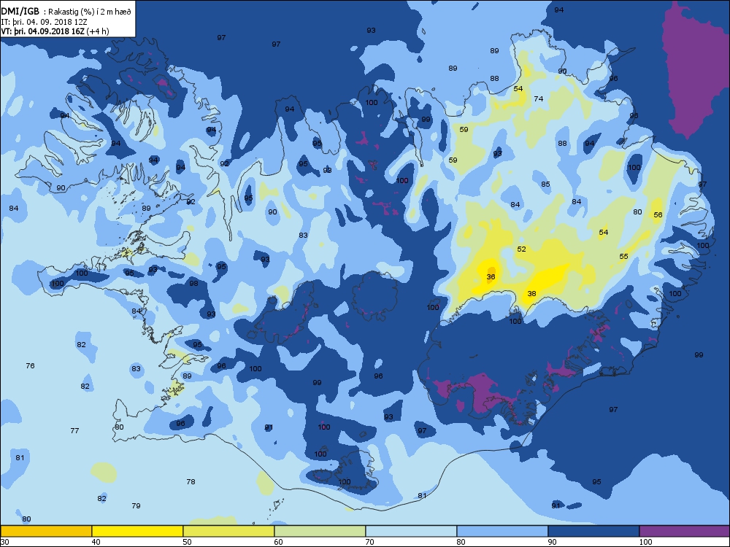The height and width of the screenshot is (547, 730).
Task: Click the map value "52"
Action: pos(521,249)
